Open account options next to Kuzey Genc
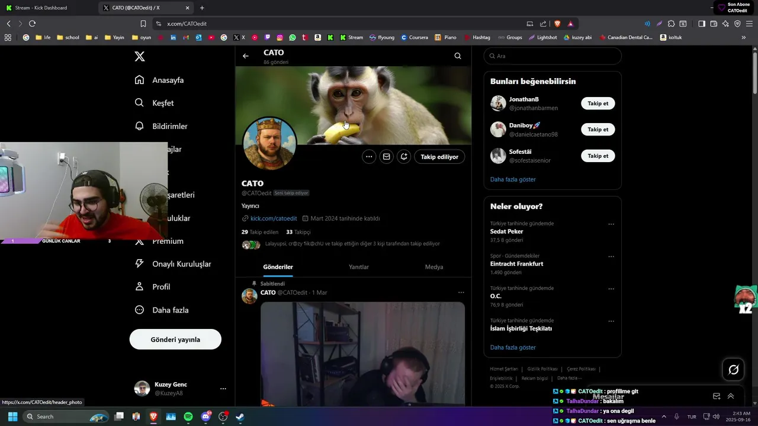This screenshot has width=758, height=426. (223, 389)
